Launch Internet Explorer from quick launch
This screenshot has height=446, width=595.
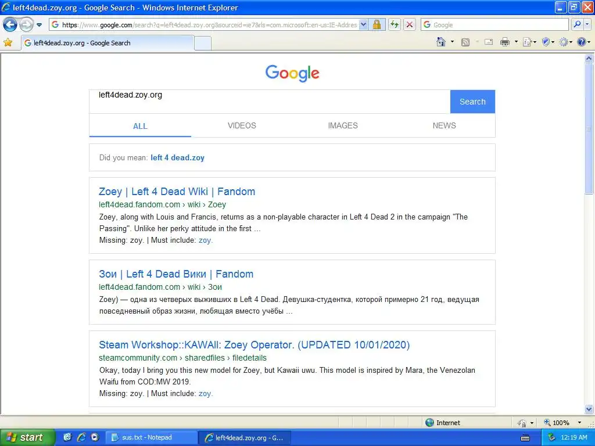(81, 437)
